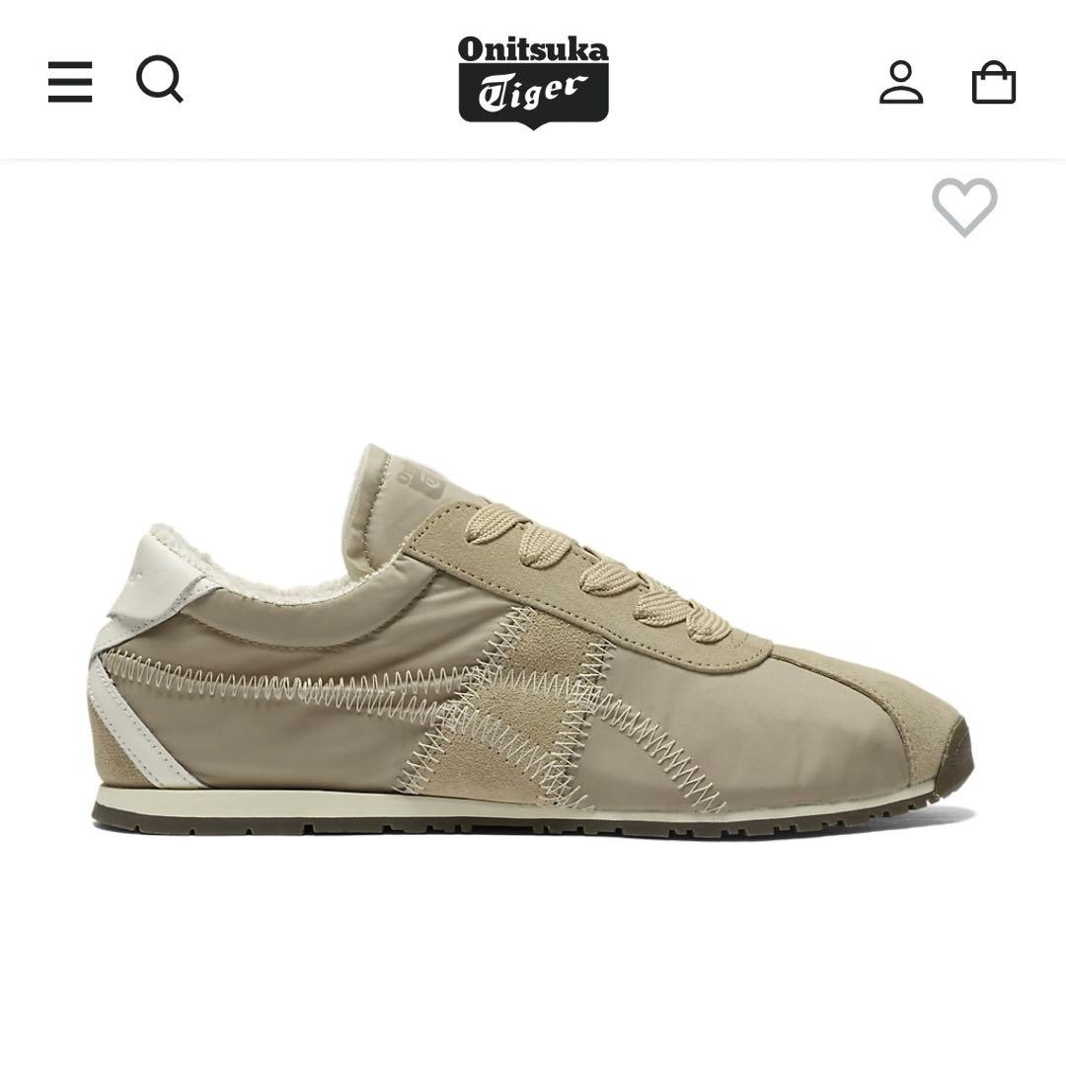
Task: Go to the account profile icon
Action: [x=901, y=82]
